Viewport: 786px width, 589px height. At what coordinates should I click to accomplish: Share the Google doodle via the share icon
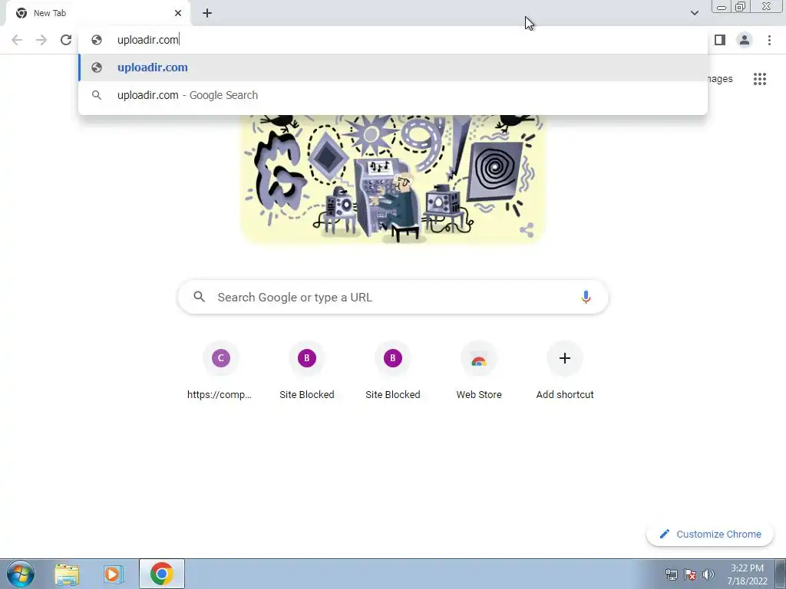tap(527, 230)
